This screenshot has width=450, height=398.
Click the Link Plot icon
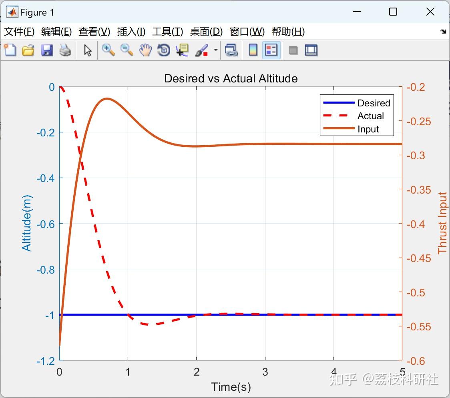tap(231, 50)
